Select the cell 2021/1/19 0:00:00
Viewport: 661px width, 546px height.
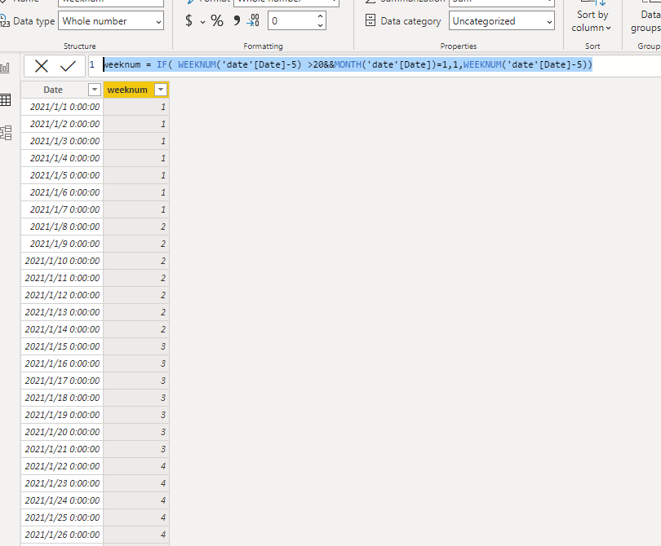[62, 415]
